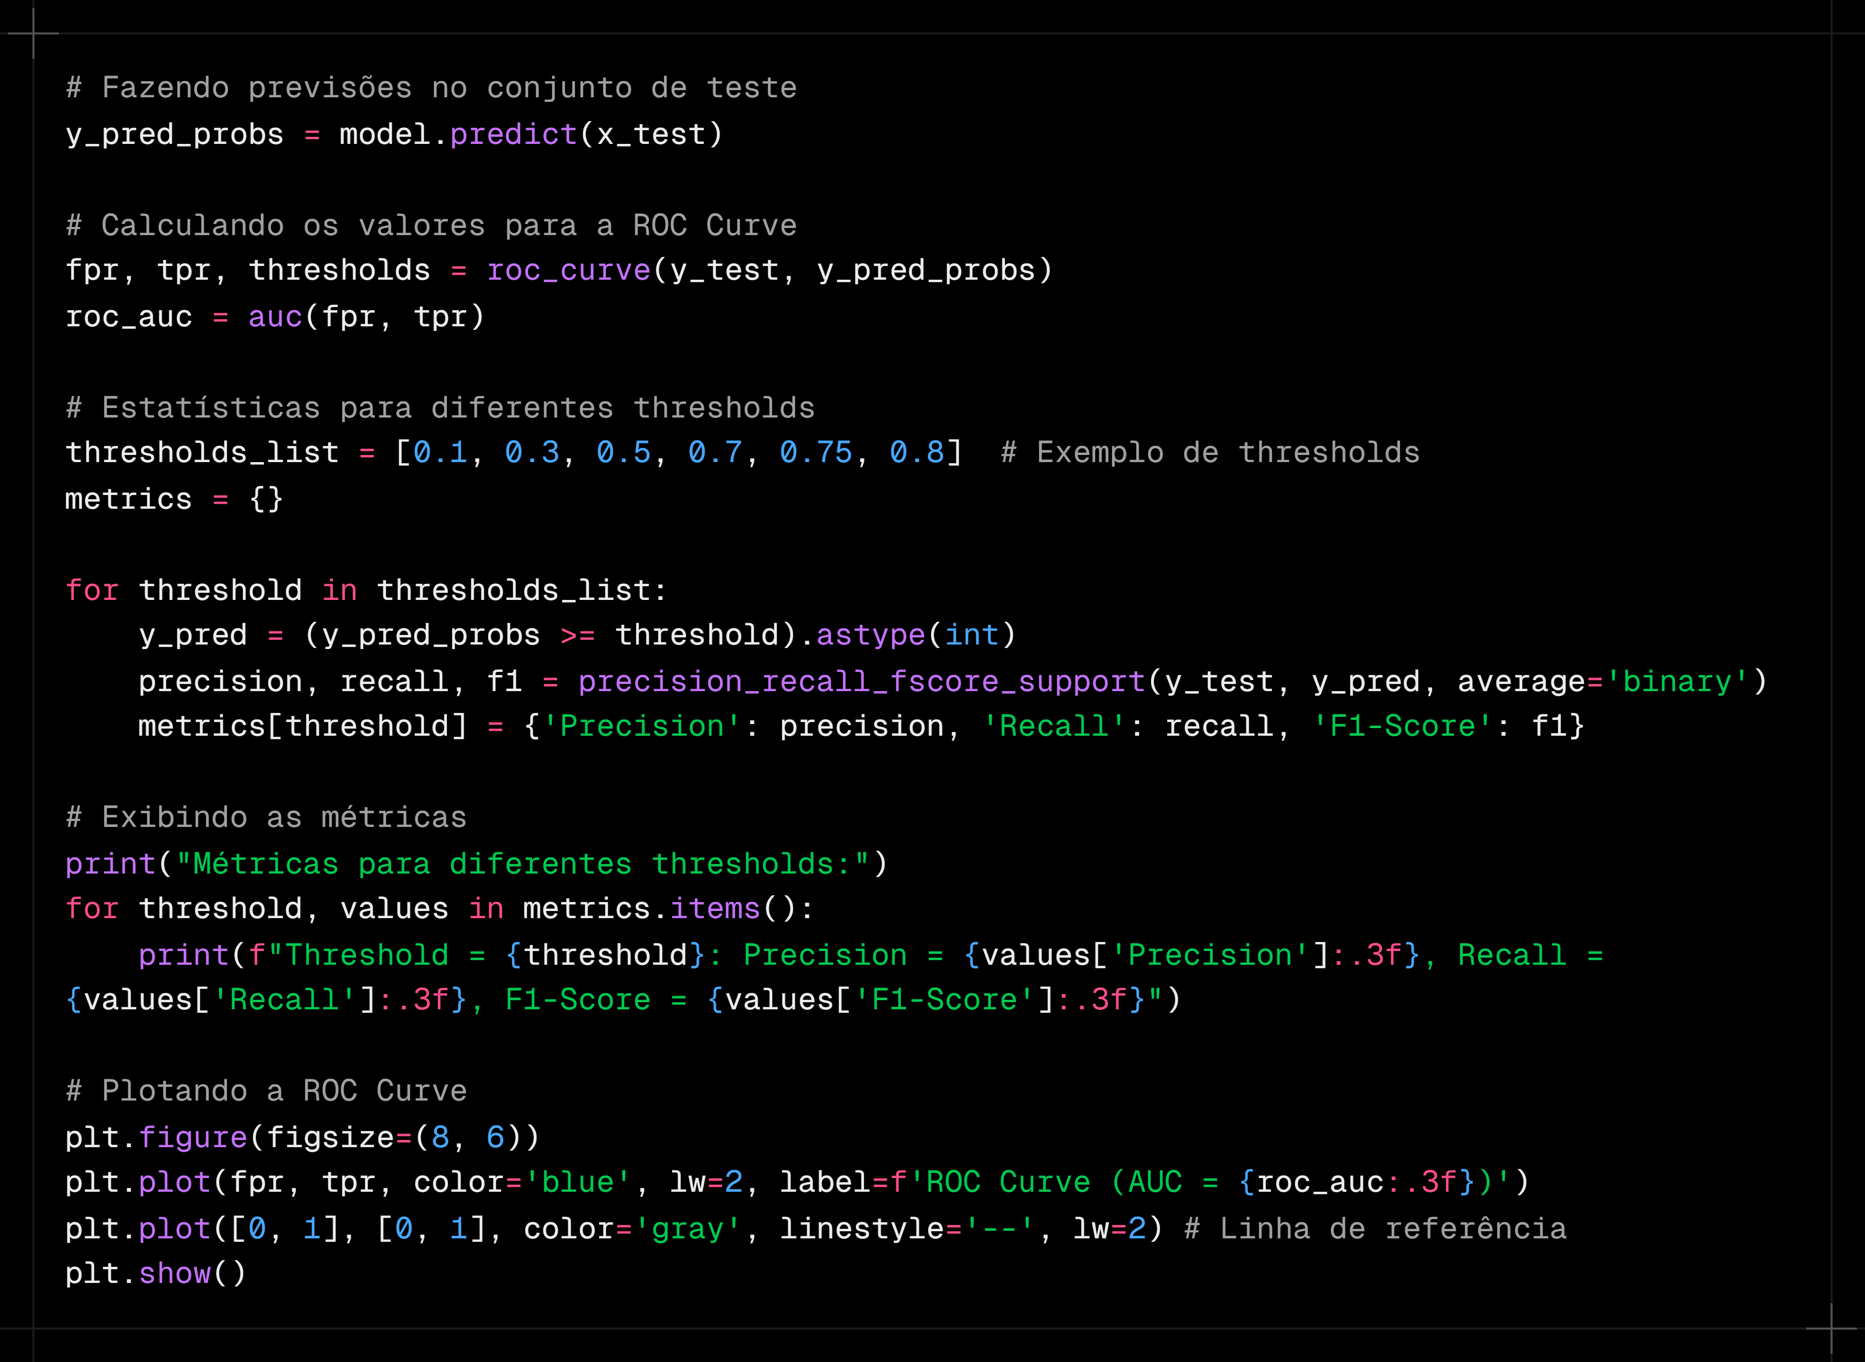Click 'roc_auc' in the auc assignment line
The height and width of the screenshot is (1362, 1865).
point(129,317)
